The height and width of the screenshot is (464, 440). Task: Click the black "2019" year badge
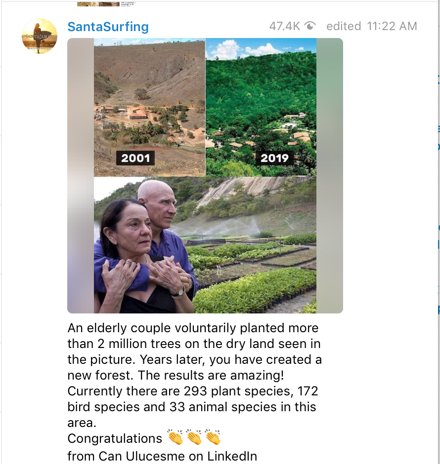pyautogui.click(x=274, y=158)
